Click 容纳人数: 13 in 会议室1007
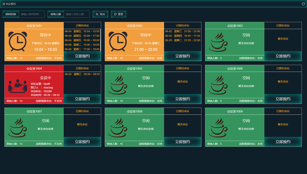Image resolution: width=307 pixels, height=174 pixels. click(14, 144)
